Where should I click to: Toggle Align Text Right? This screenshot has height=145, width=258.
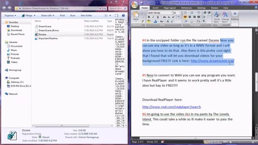tap(194, 17)
